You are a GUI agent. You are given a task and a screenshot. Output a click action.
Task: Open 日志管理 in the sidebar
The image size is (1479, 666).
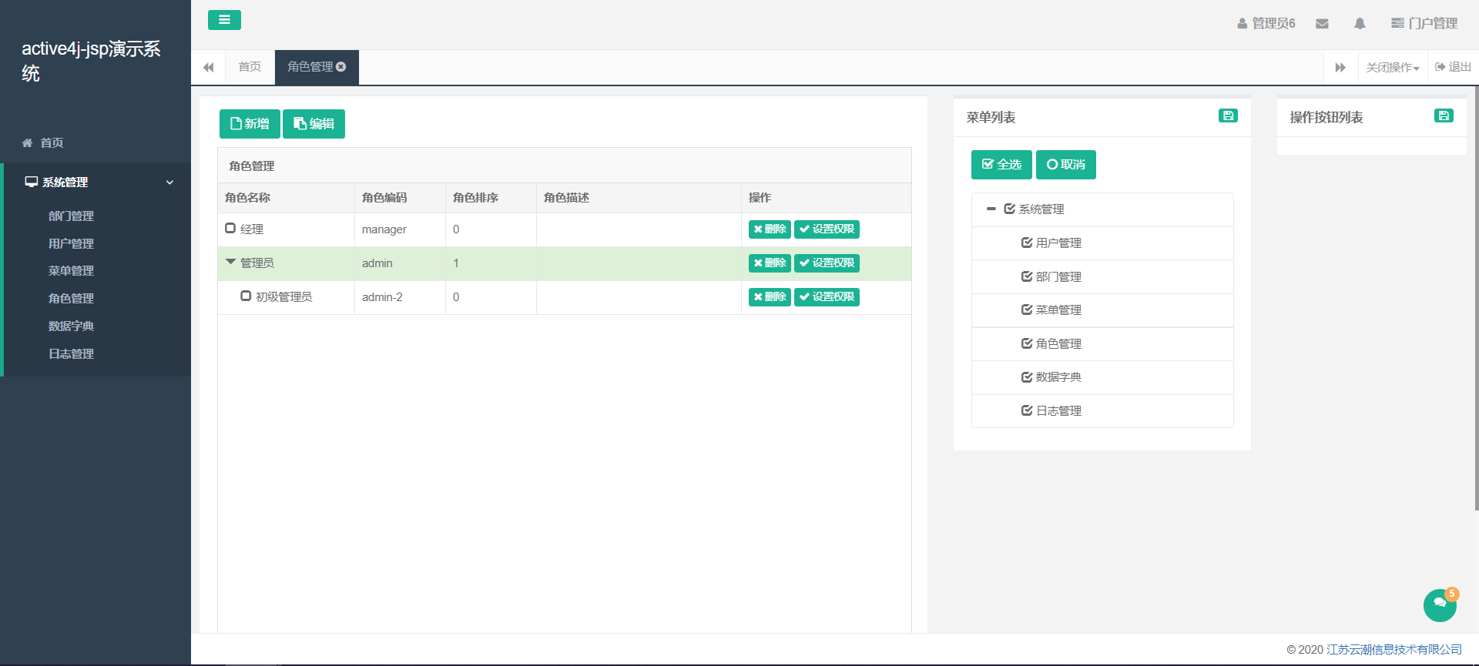(x=71, y=354)
